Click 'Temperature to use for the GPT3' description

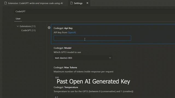(x=94, y=91)
